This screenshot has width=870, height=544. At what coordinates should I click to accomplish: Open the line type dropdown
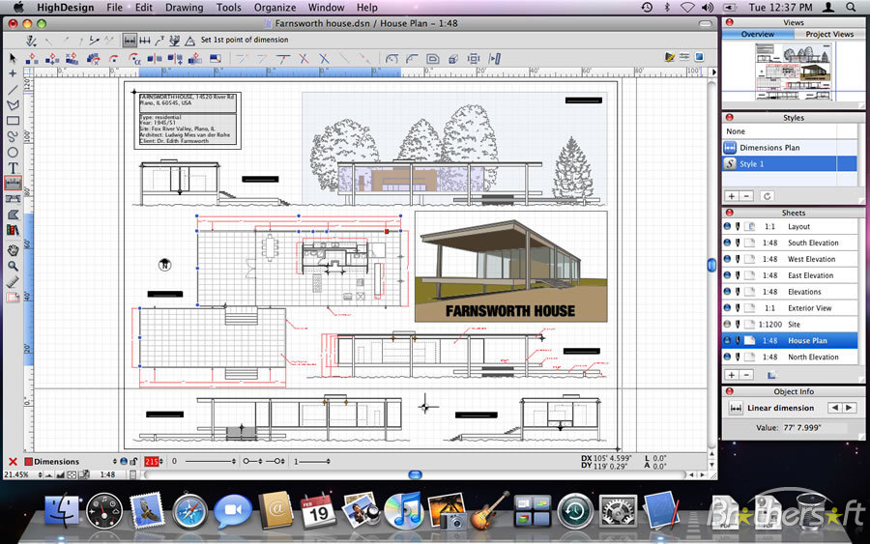coord(233,461)
